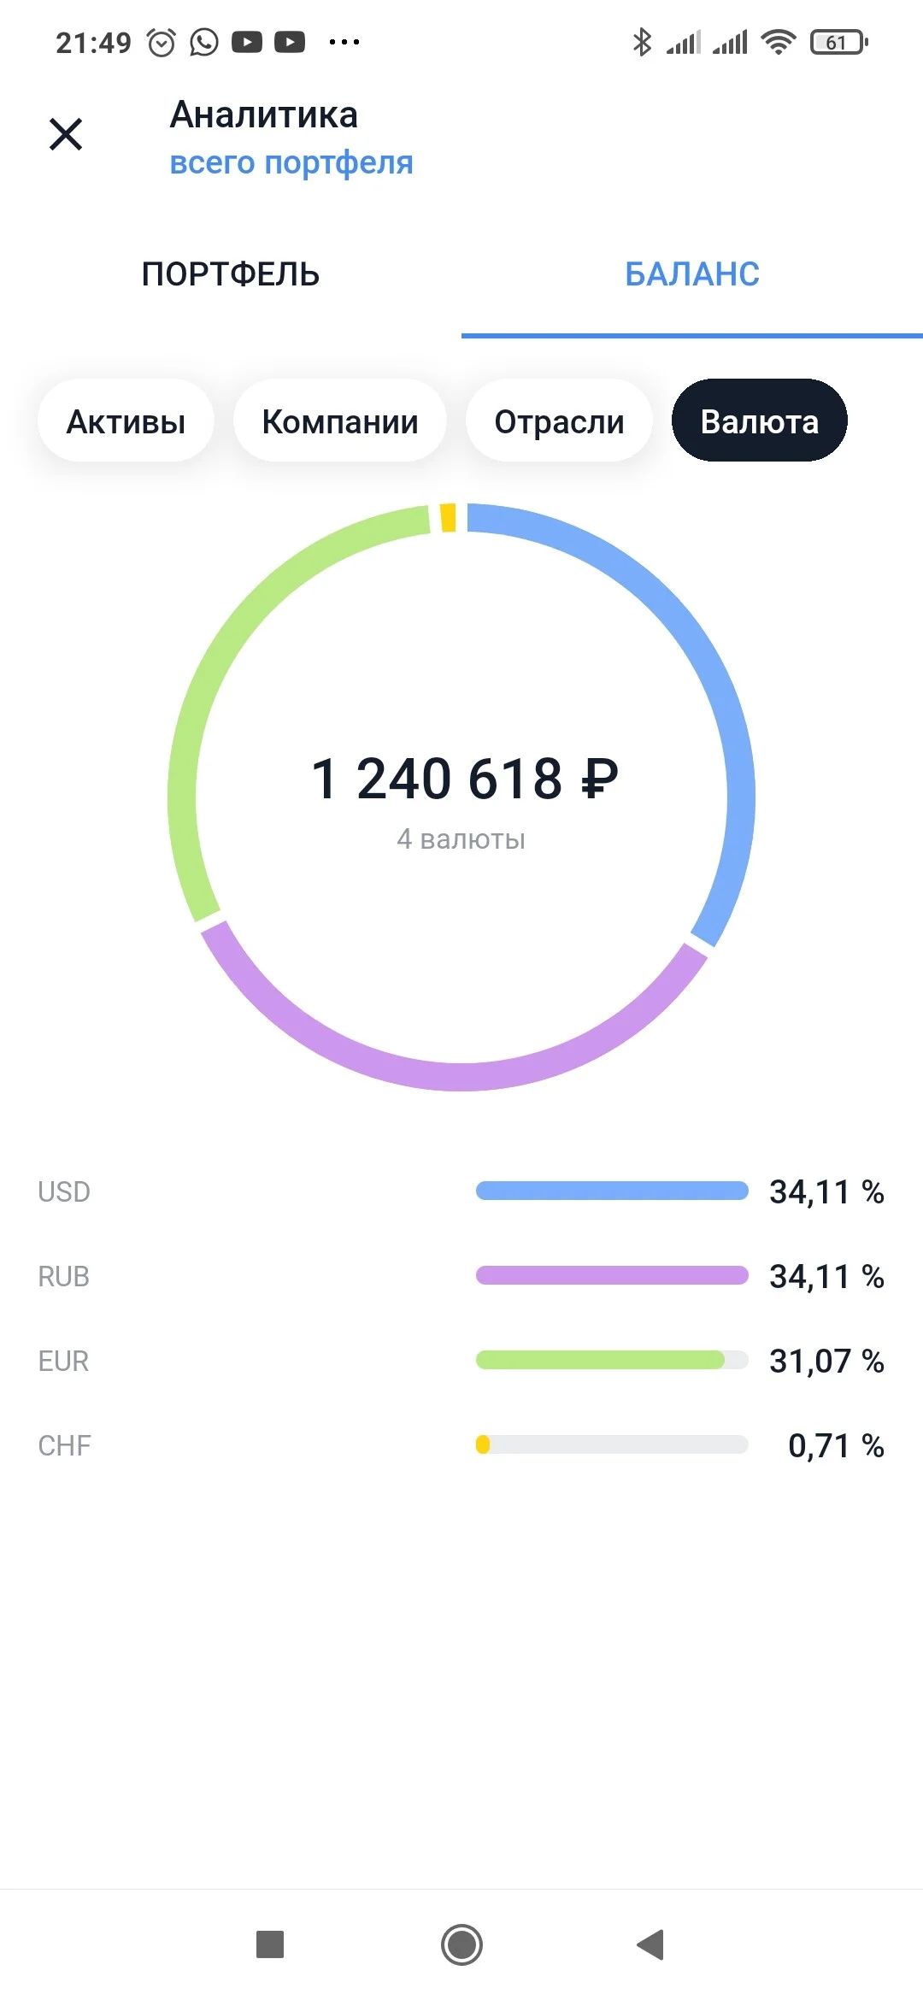The width and height of the screenshot is (923, 2000).
Task: Select the Валюта filter chip
Action: pos(760,421)
